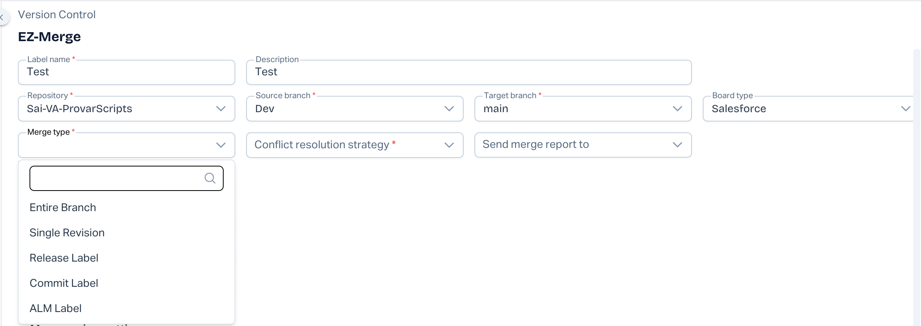
Task: Select Commit Label merge type
Action: (64, 283)
